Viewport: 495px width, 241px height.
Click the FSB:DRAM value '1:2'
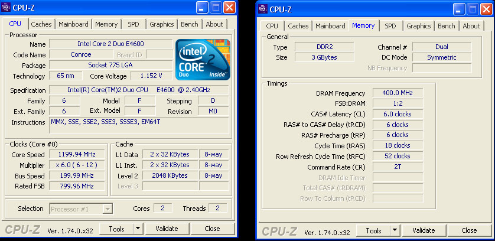coord(398,103)
